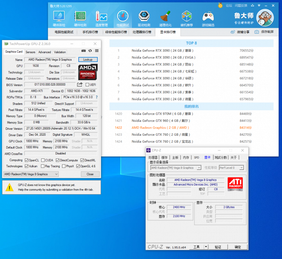The image size is (282, 259).
Task: Expand the Perf Level 0 dropdown
Action: tap(232, 167)
